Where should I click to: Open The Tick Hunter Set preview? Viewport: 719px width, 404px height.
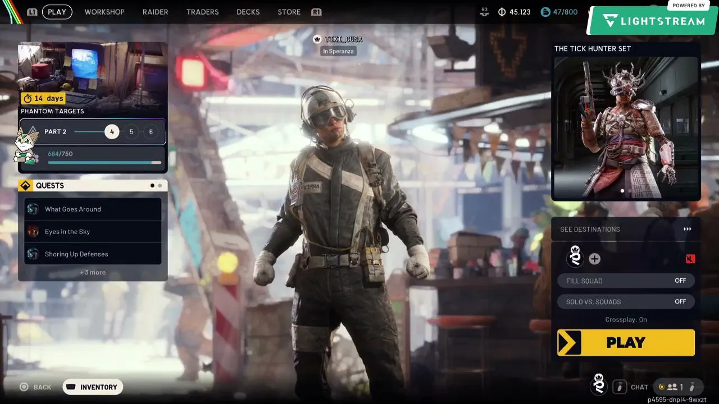point(626,128)
